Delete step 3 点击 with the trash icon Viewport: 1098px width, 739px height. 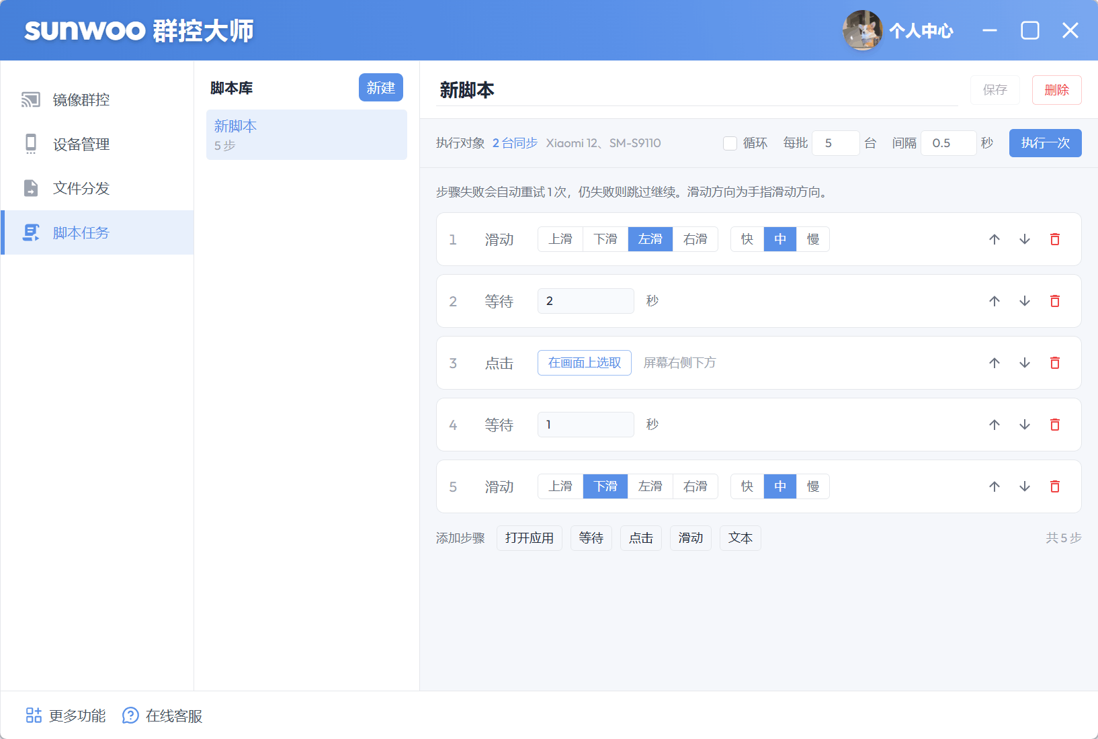click(x=1055, y=363)
